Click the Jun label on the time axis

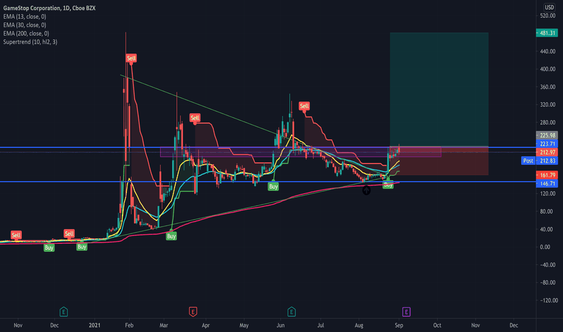(280, 325)
